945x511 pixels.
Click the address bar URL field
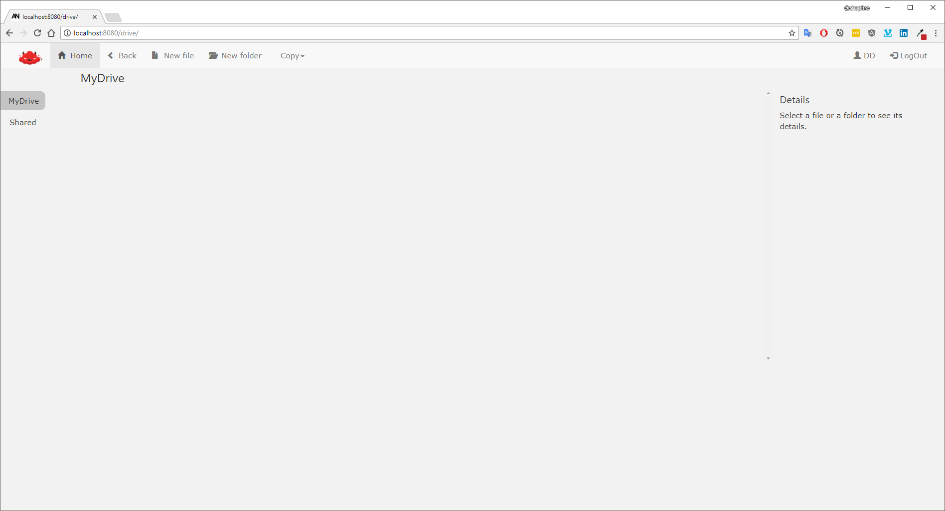(x=429, y=33)
